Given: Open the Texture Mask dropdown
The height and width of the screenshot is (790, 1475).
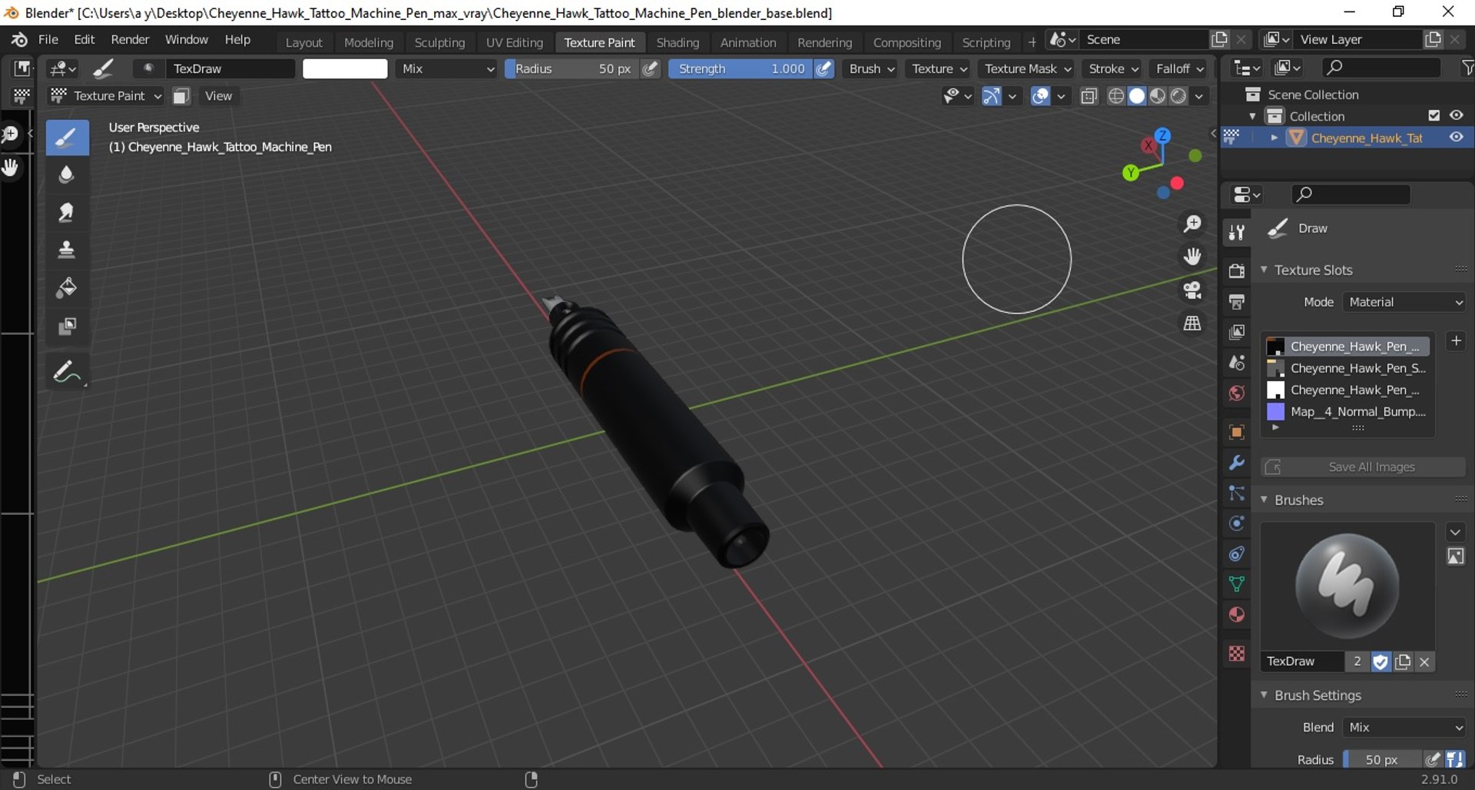Looking at the screenshot, I should (x=1027, y=68).
